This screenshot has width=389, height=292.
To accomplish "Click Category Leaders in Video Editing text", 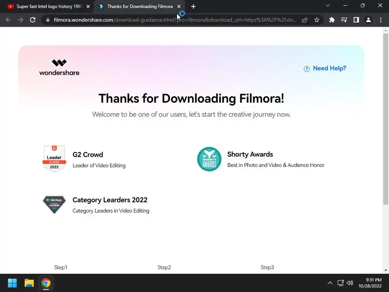I will point(111,211).
